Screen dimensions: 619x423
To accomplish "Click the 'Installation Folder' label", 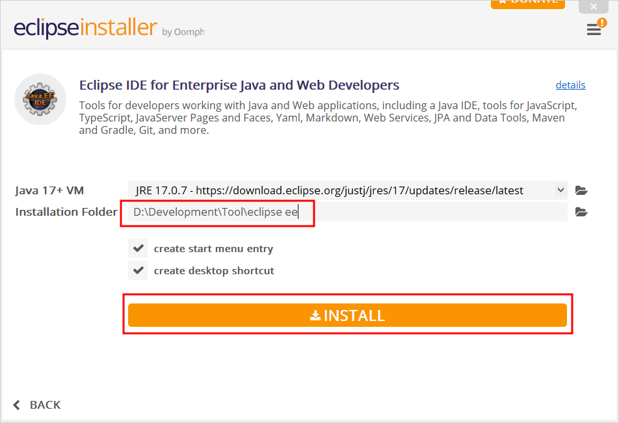I will [x=66, y=212].
